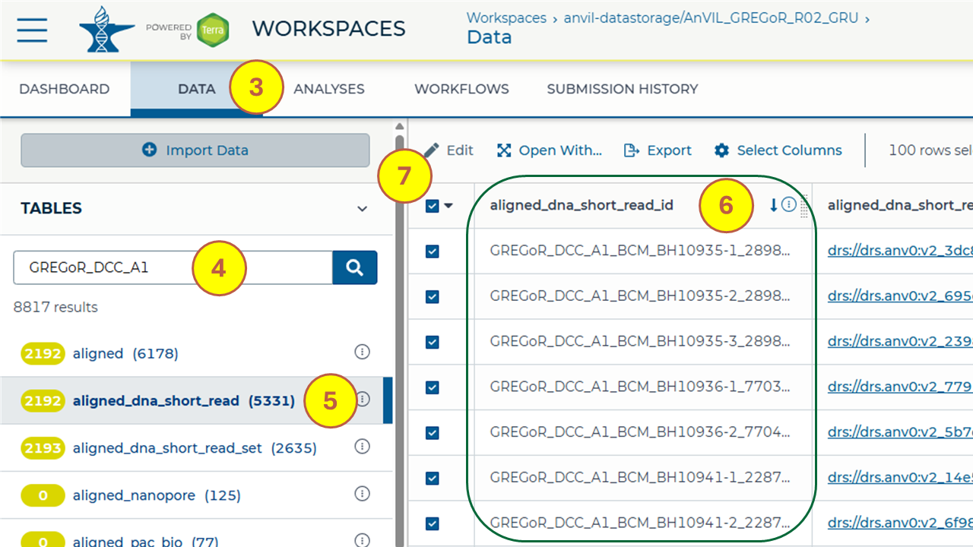Image resolution: width=973 pixels, height=547 pixels.
Task: Open the Open With... menu
Action: [x=549, y=150]
